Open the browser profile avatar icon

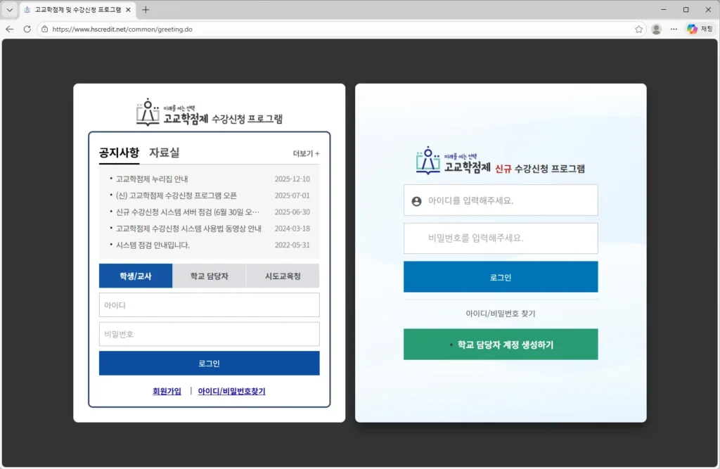[x=656, y=29]
